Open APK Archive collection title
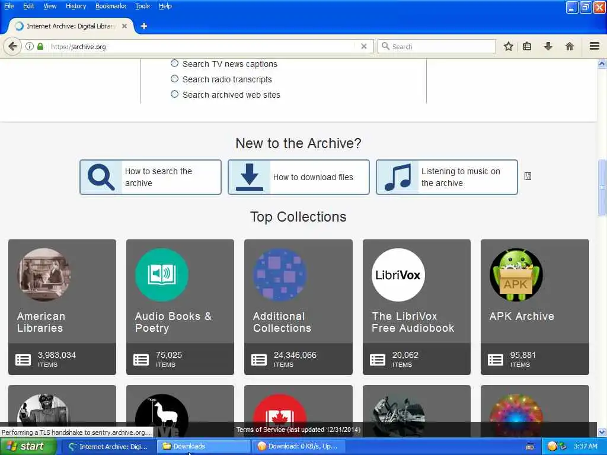The width and height of the screenshot is (607, 455). point(522,316)
